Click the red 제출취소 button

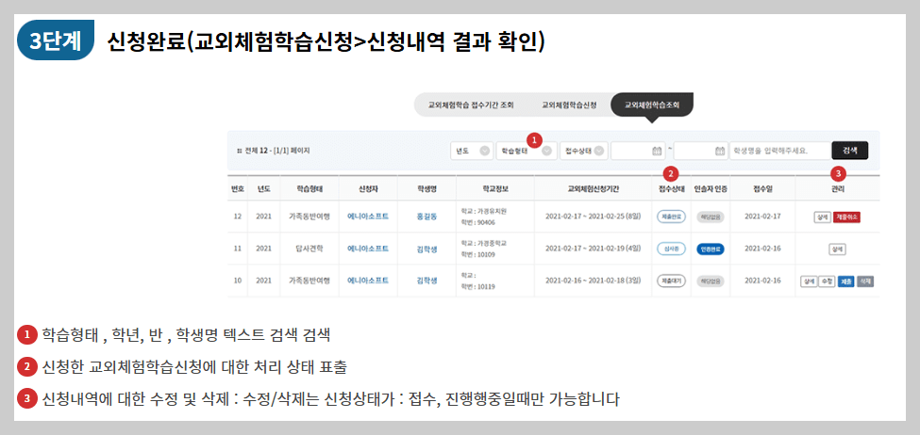(x=846, y=217)
